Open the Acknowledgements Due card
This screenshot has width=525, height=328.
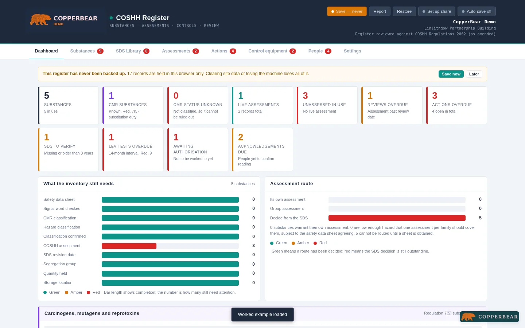[262, 149]
